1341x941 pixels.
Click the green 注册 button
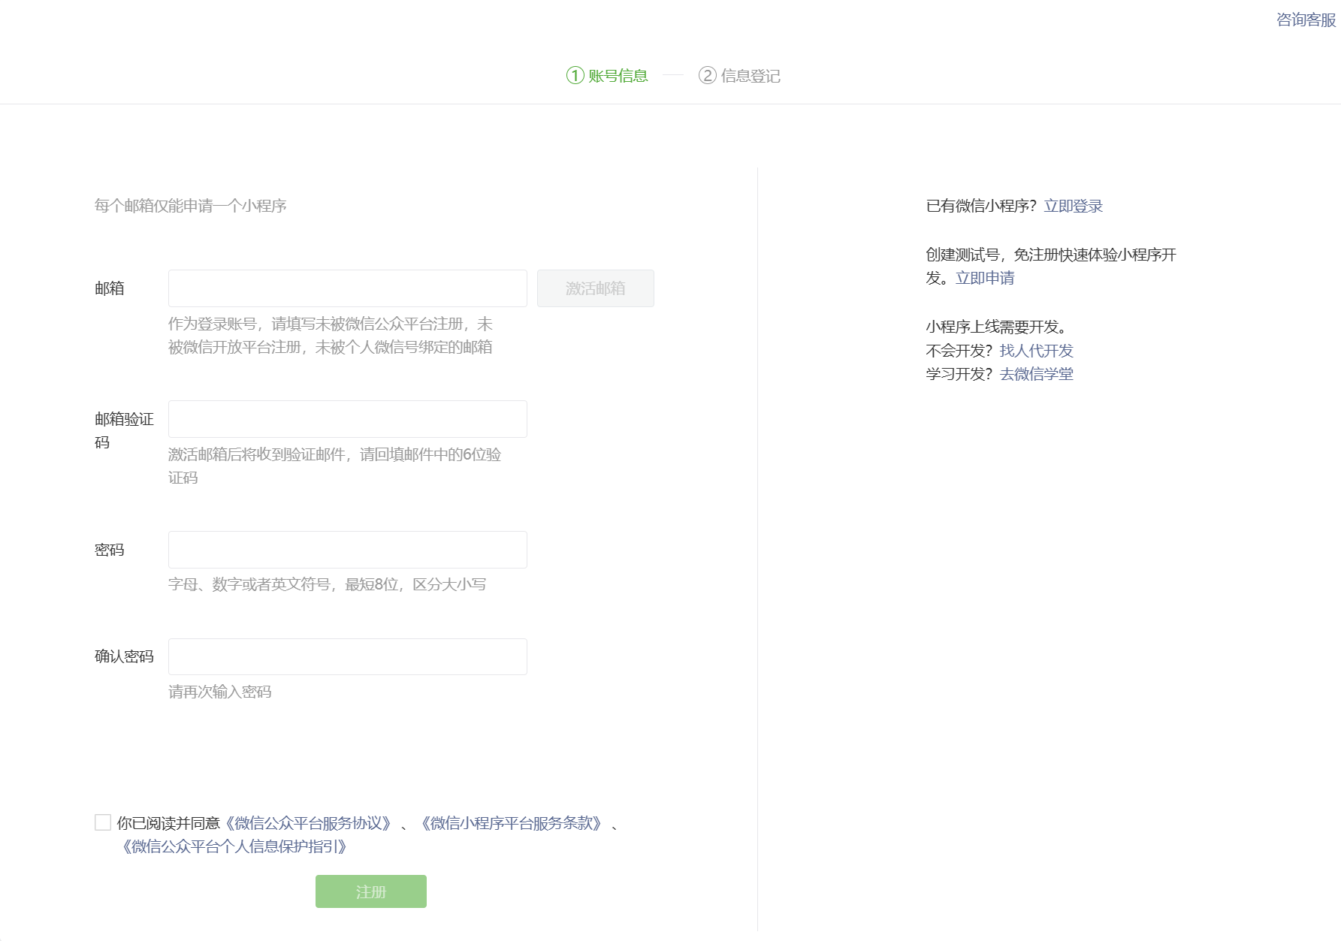click(371, 891)
